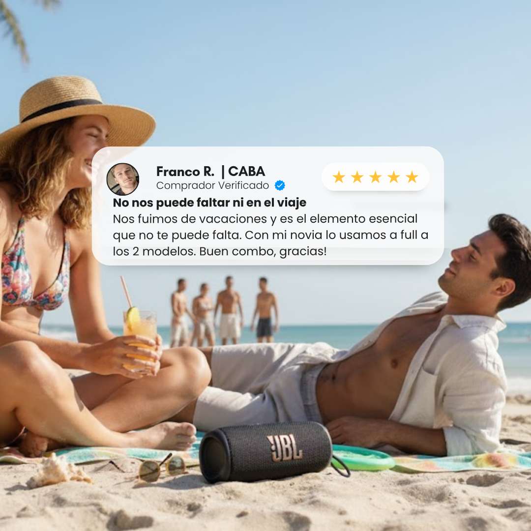The height and width of the screenshot is (531, 531).
Task: Click the blue verified checkmark badge
Action: (280, 185)
